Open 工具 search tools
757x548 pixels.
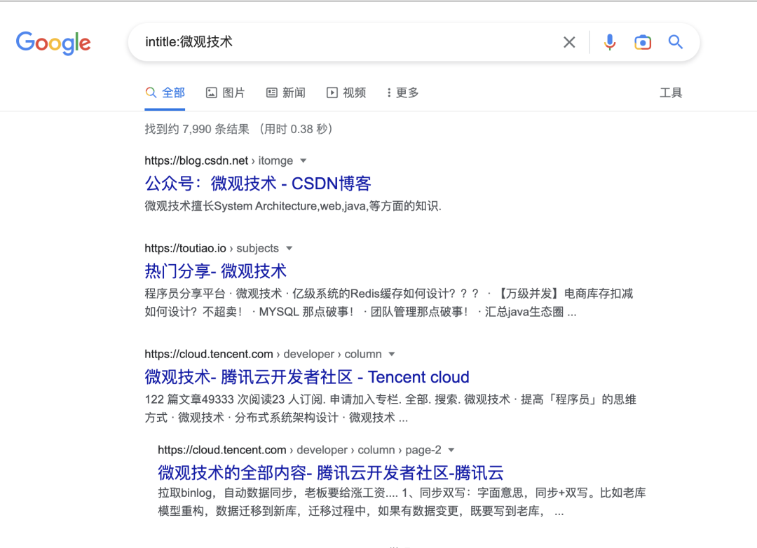(671, 93)
